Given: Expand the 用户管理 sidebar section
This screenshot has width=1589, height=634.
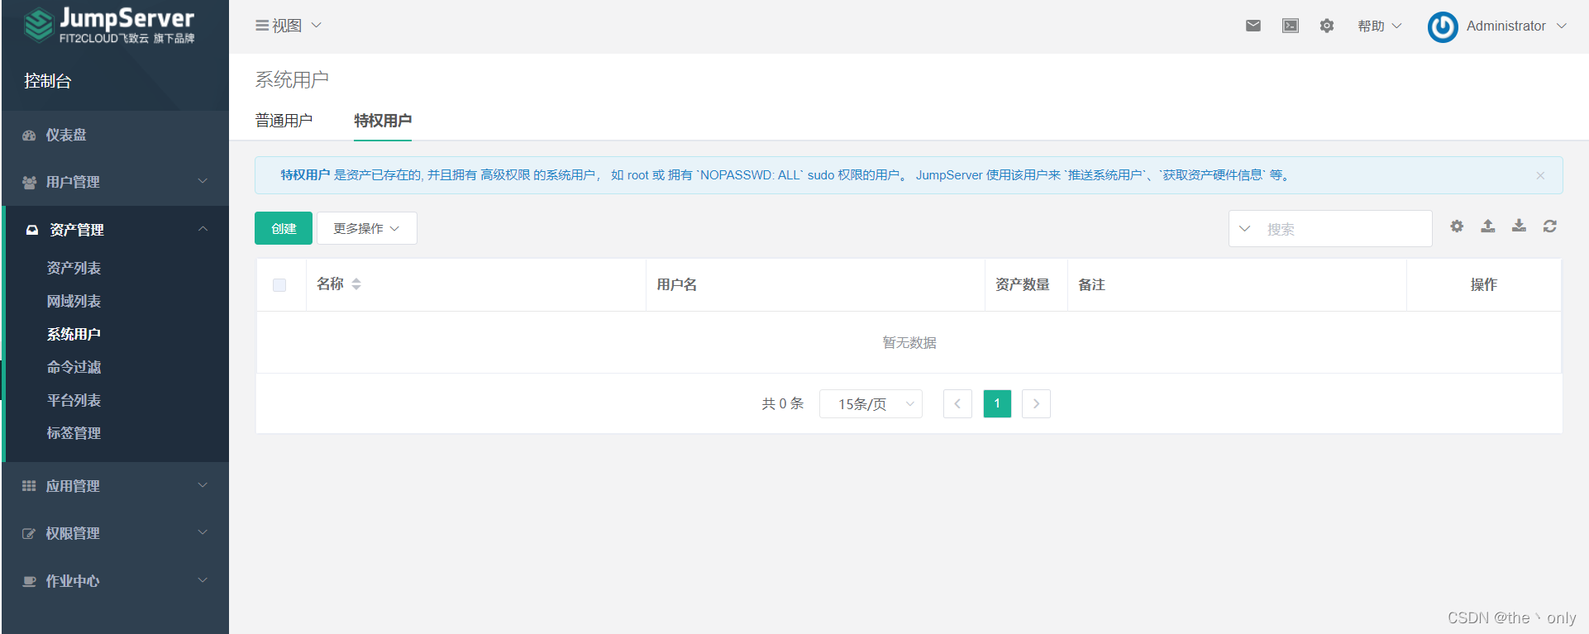Looking at the screenshot, I should click(x=203, y=181).
